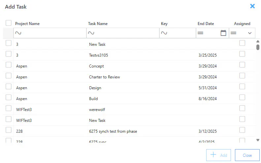Sort by Key column header
Viewport: 261px width, 163px height.
click(x=164, y=24)
